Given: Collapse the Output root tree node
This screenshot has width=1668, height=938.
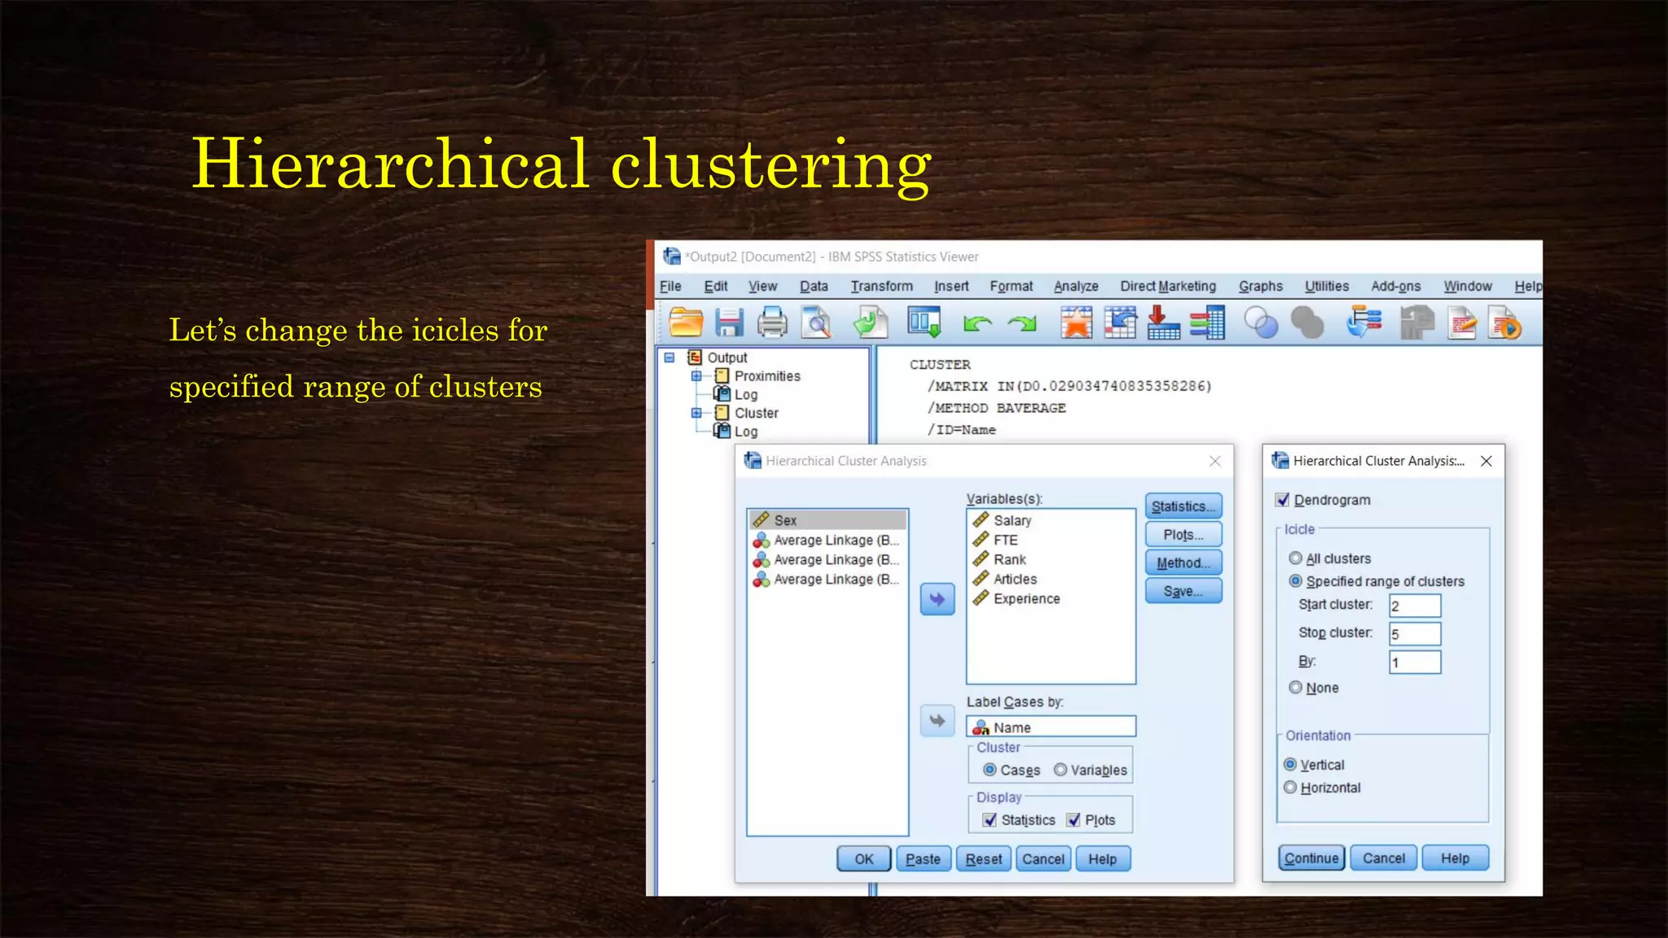Looking at the screenshot, I should 669,357.
